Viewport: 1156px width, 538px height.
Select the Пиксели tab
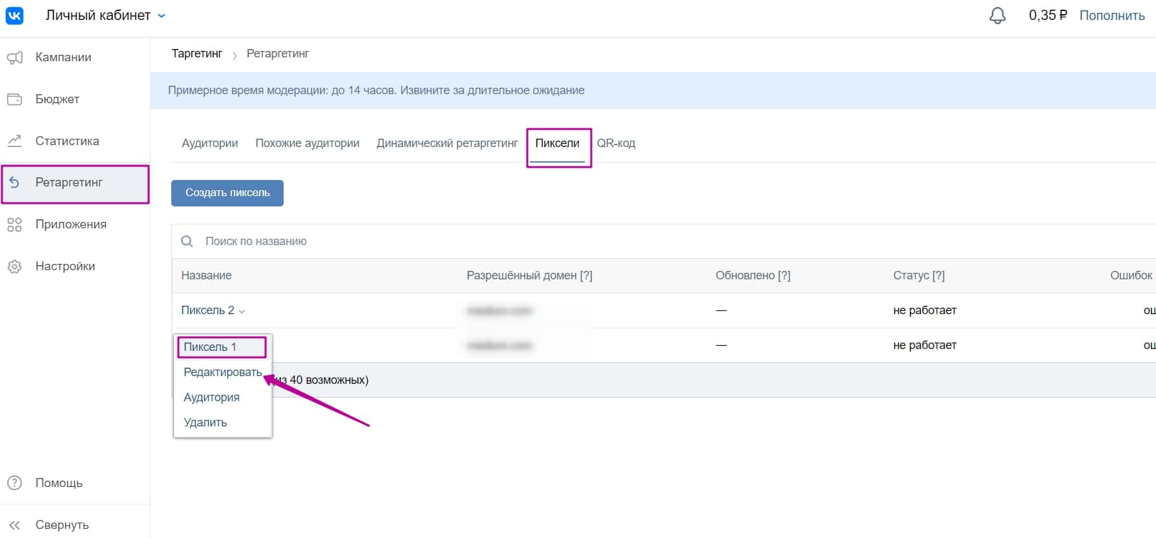click(558, 143)
